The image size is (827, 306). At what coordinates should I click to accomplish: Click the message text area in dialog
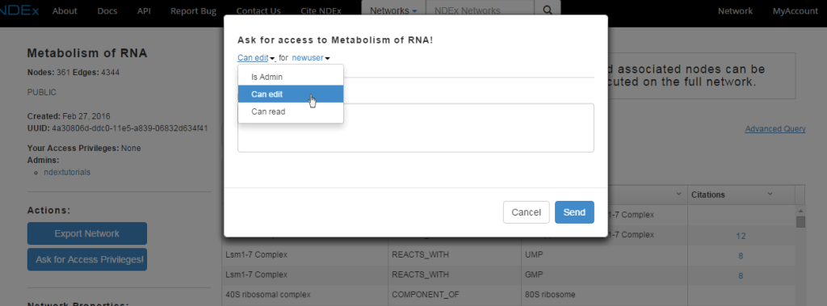coord(416,128)
